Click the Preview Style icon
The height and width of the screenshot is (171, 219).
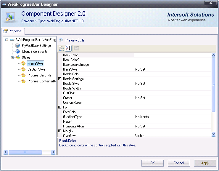tap(61, 40)
